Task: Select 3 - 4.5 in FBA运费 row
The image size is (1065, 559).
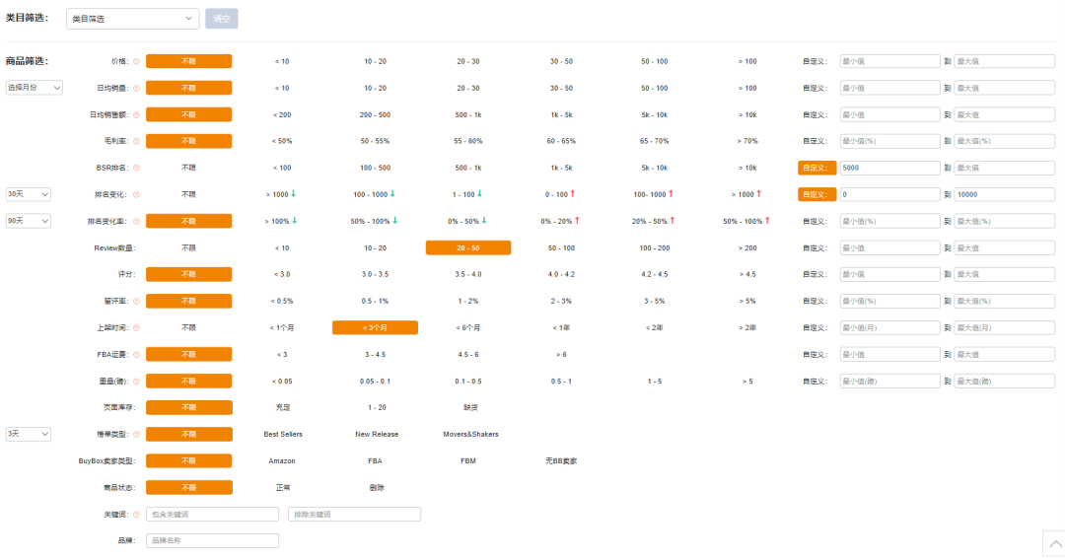Action: click(x=375, y=355)
